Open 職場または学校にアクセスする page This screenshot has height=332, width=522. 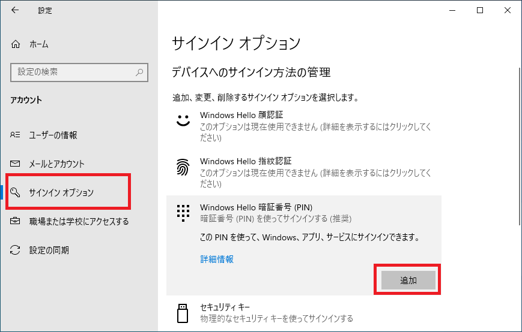[79, 221]
